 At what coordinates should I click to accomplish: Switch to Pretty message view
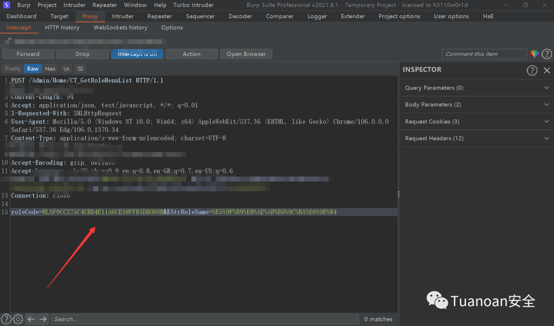coord(13,69)
